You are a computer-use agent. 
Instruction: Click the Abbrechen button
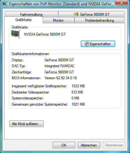(89, 145)
